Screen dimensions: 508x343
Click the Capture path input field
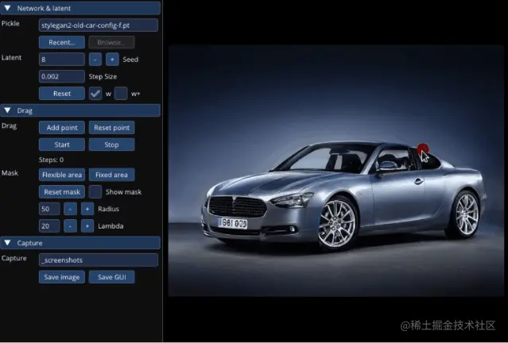pyautogui.click(x=99, y=260)
